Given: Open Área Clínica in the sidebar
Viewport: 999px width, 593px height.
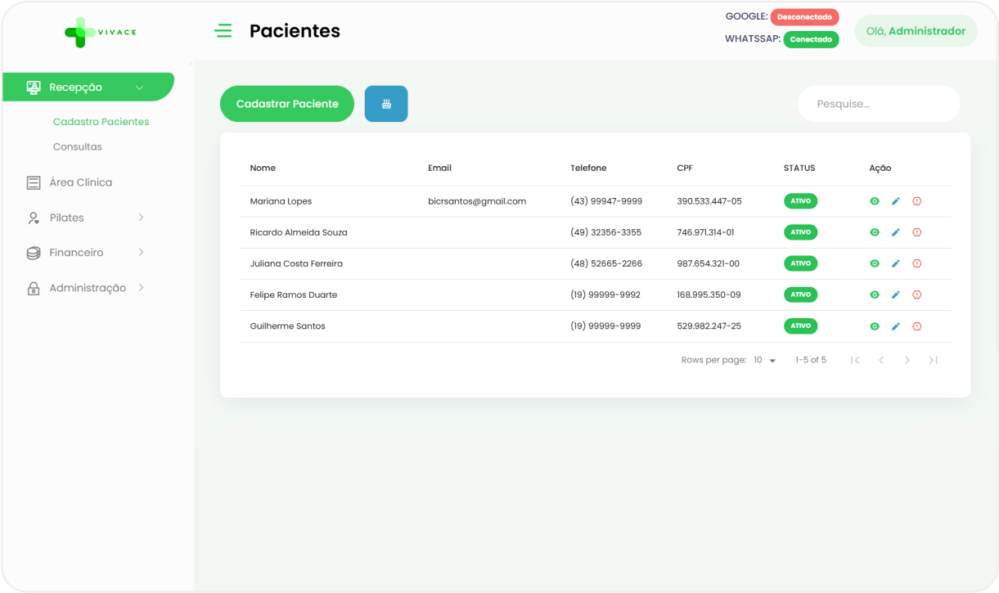Looking at the screenshot, I should click(x=80, y=182).
